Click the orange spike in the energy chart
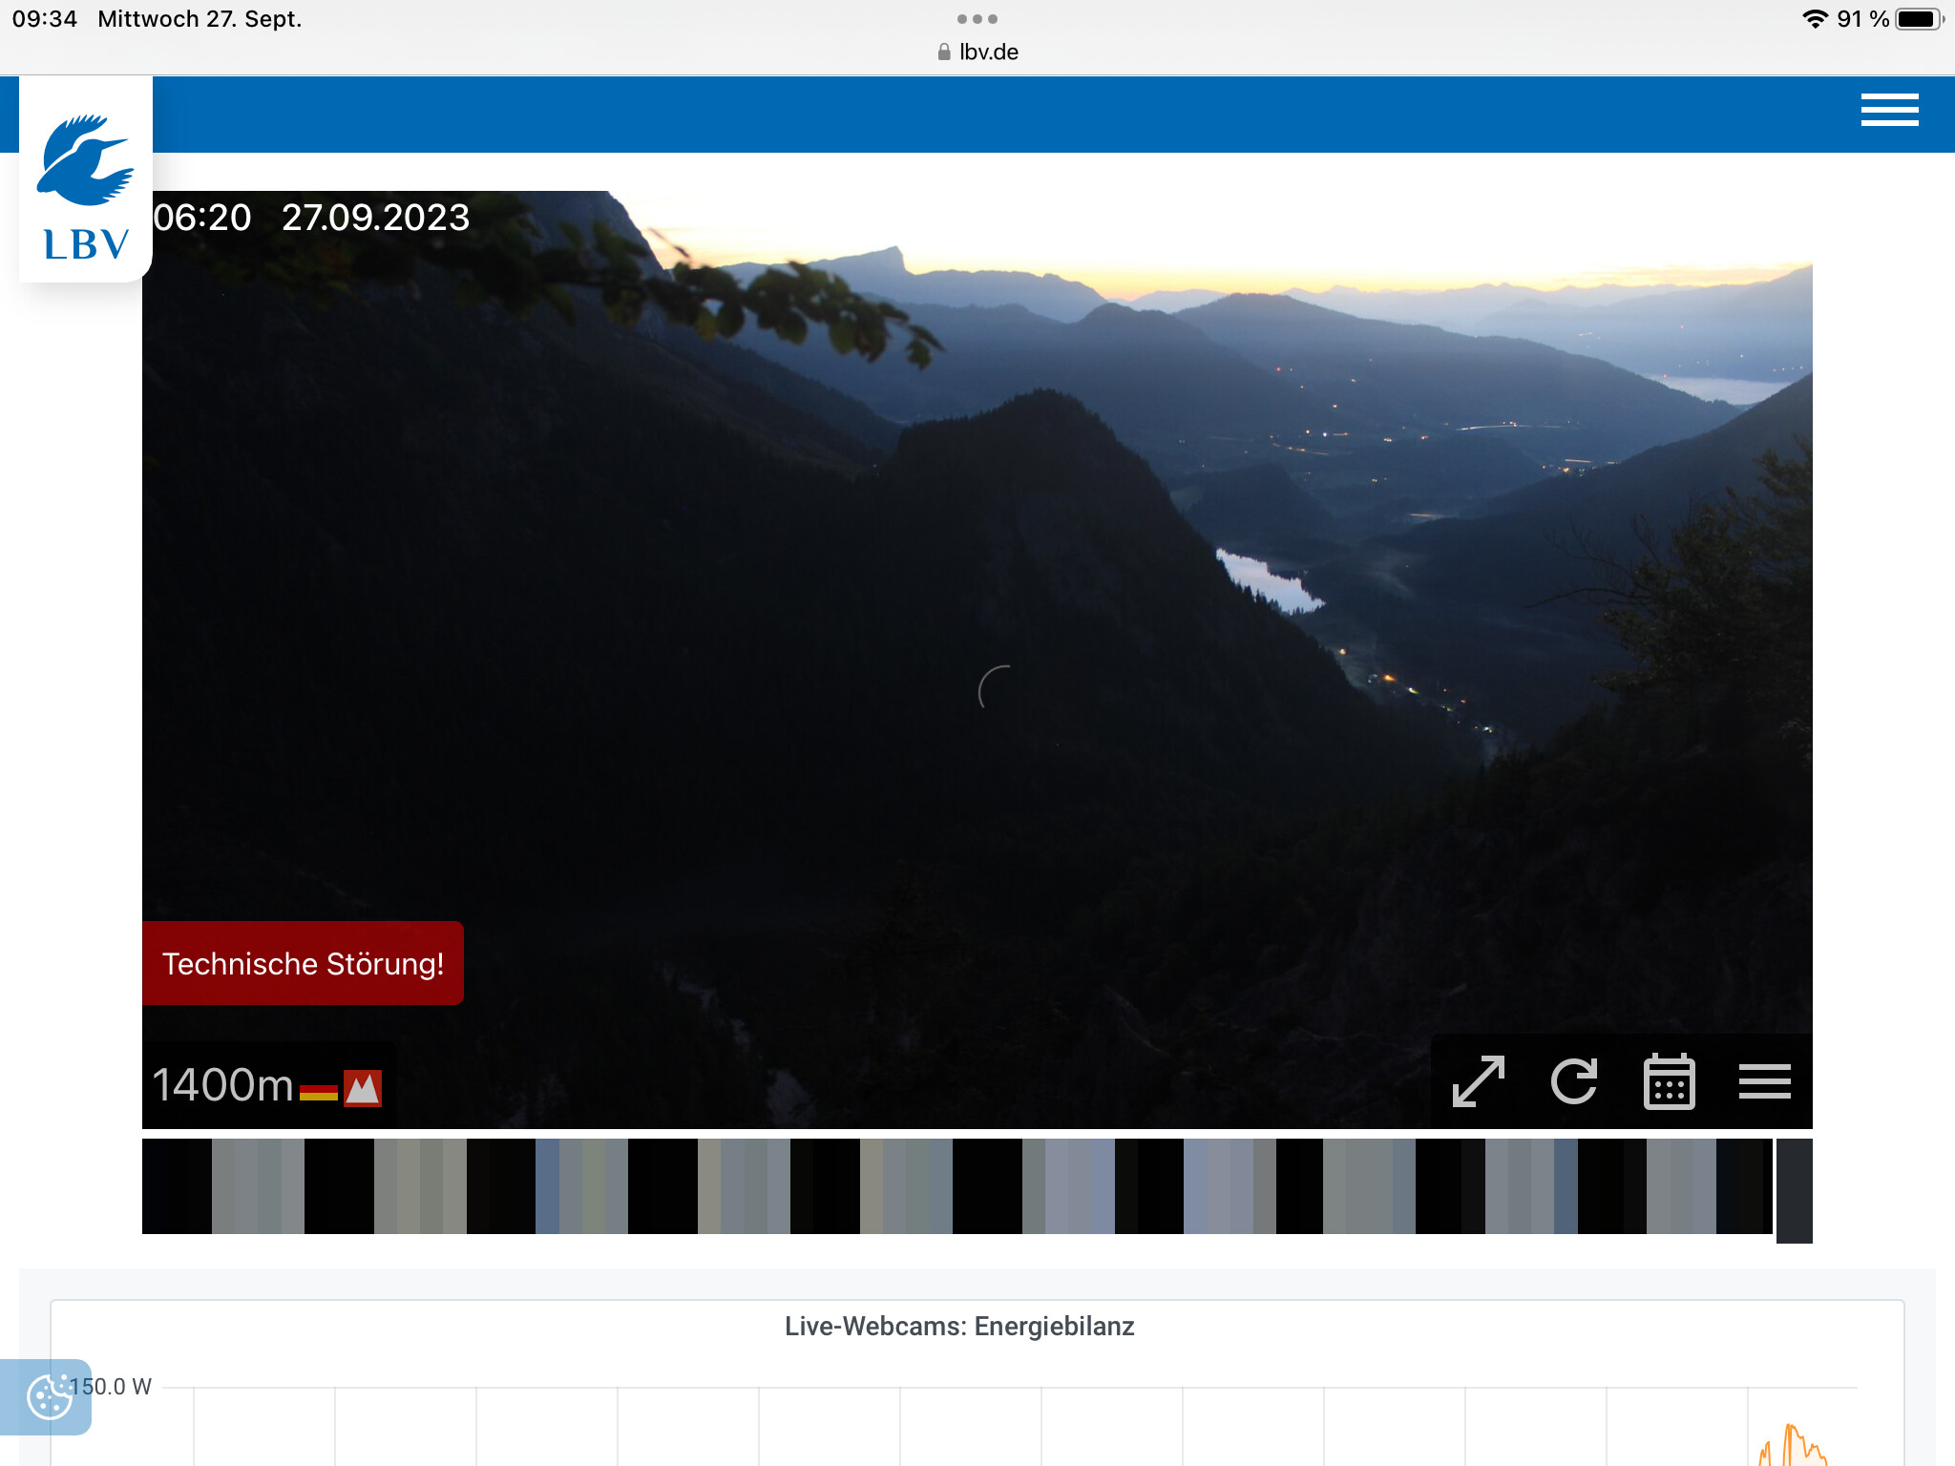This screenshot has height=1466, width=1955. tap(1794, 1443)
